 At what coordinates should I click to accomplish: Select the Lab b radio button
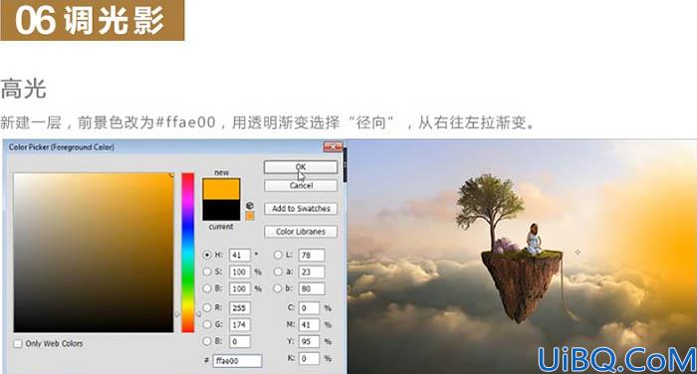(278, 288)
